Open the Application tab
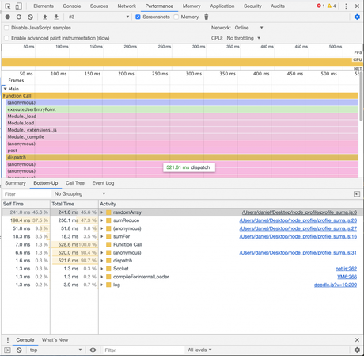Image resolution: width=364 pixels, height=356 pixels. pyautogui.click(x=222, y=6)
